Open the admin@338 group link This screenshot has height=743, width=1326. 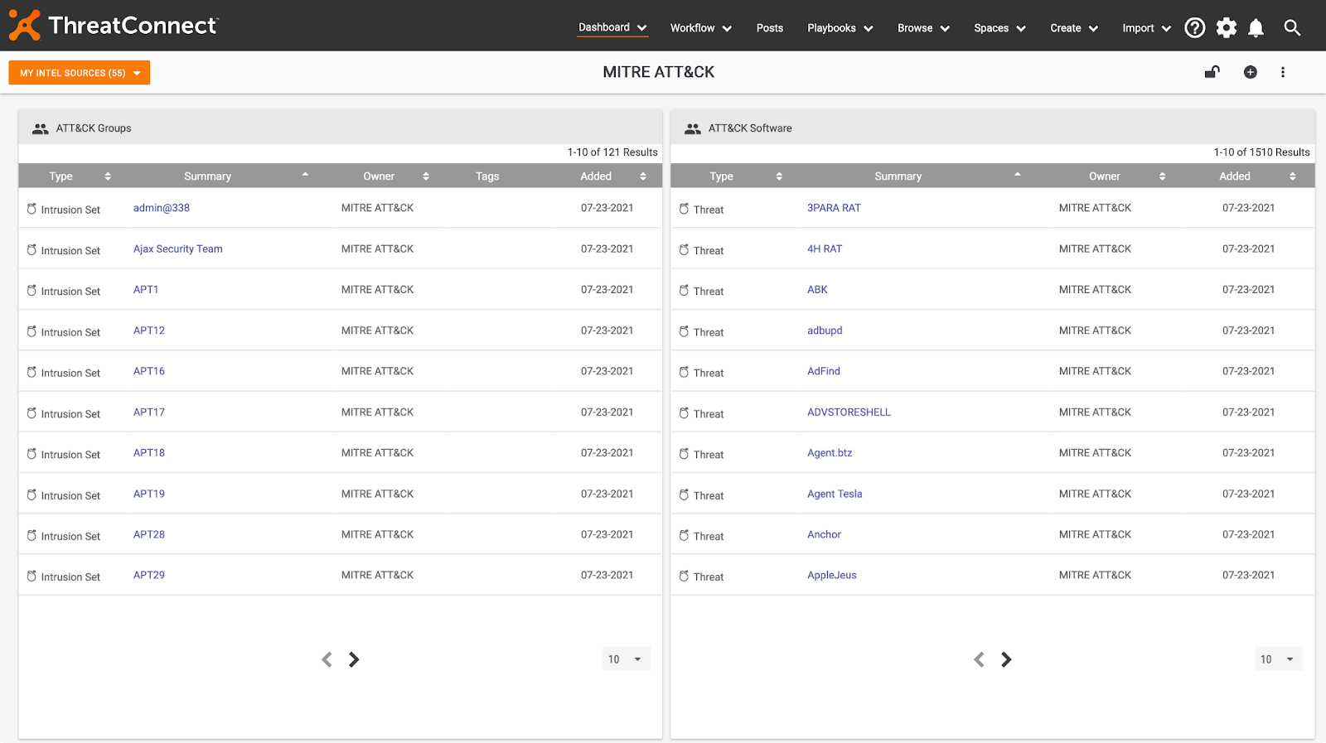tap(162, 208)
